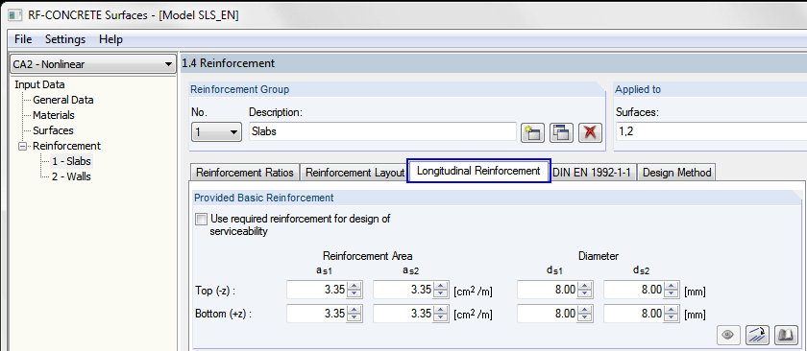807x351 pixels.
Task: Open the reinforcement group No. dropdown
Action: tap(216, 131)
